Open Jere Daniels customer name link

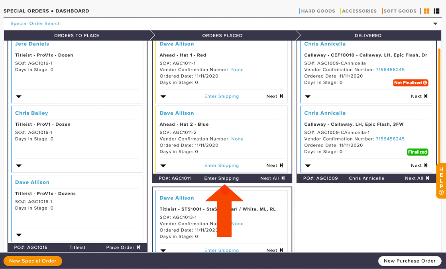(32, 44)
